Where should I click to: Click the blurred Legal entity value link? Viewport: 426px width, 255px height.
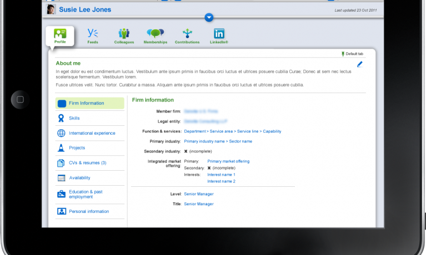coord(206,121)
